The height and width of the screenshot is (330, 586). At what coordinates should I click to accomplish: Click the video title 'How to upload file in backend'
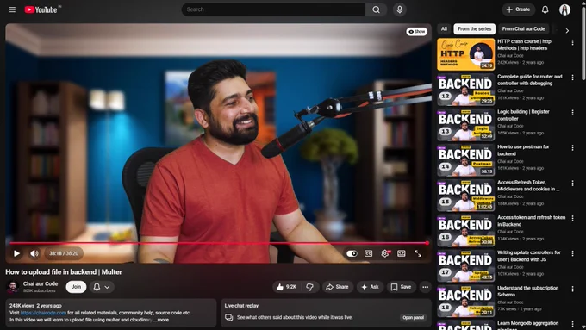64,272
